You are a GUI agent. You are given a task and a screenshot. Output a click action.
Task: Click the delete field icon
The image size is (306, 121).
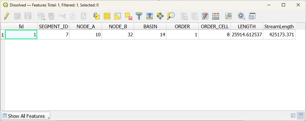tap(194, 16)
